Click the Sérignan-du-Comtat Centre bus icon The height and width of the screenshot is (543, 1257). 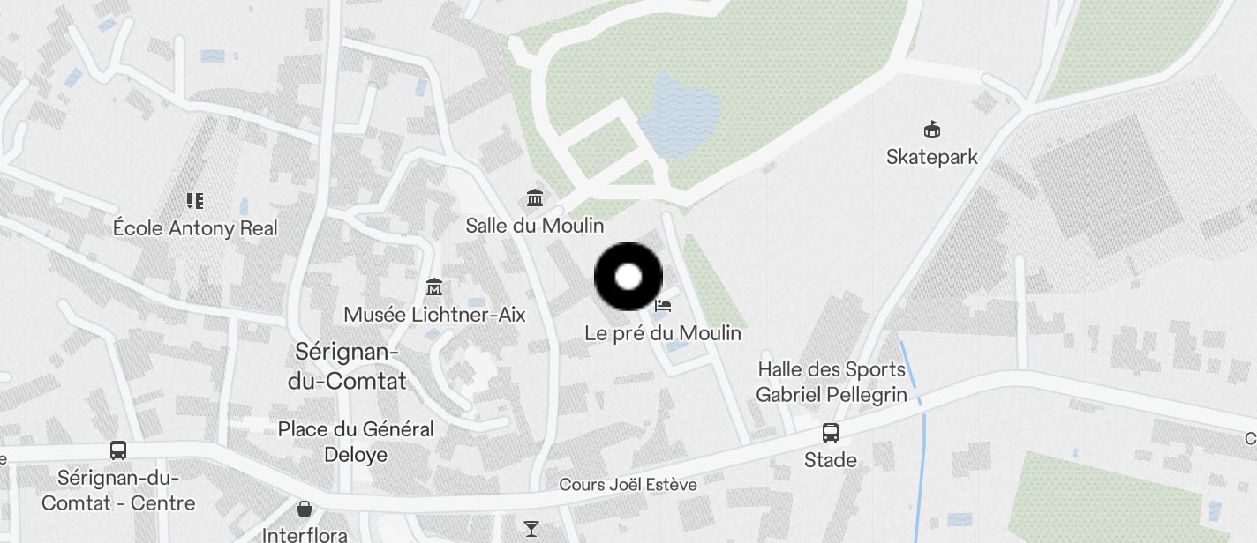coord(118,450)
